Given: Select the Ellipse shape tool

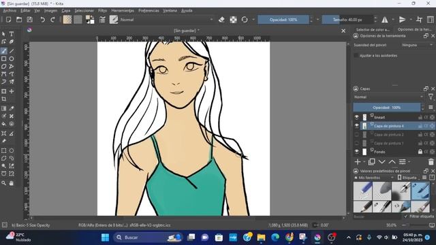Looking at the screenshot, I should pyautogui.click(x=12, y=59).
